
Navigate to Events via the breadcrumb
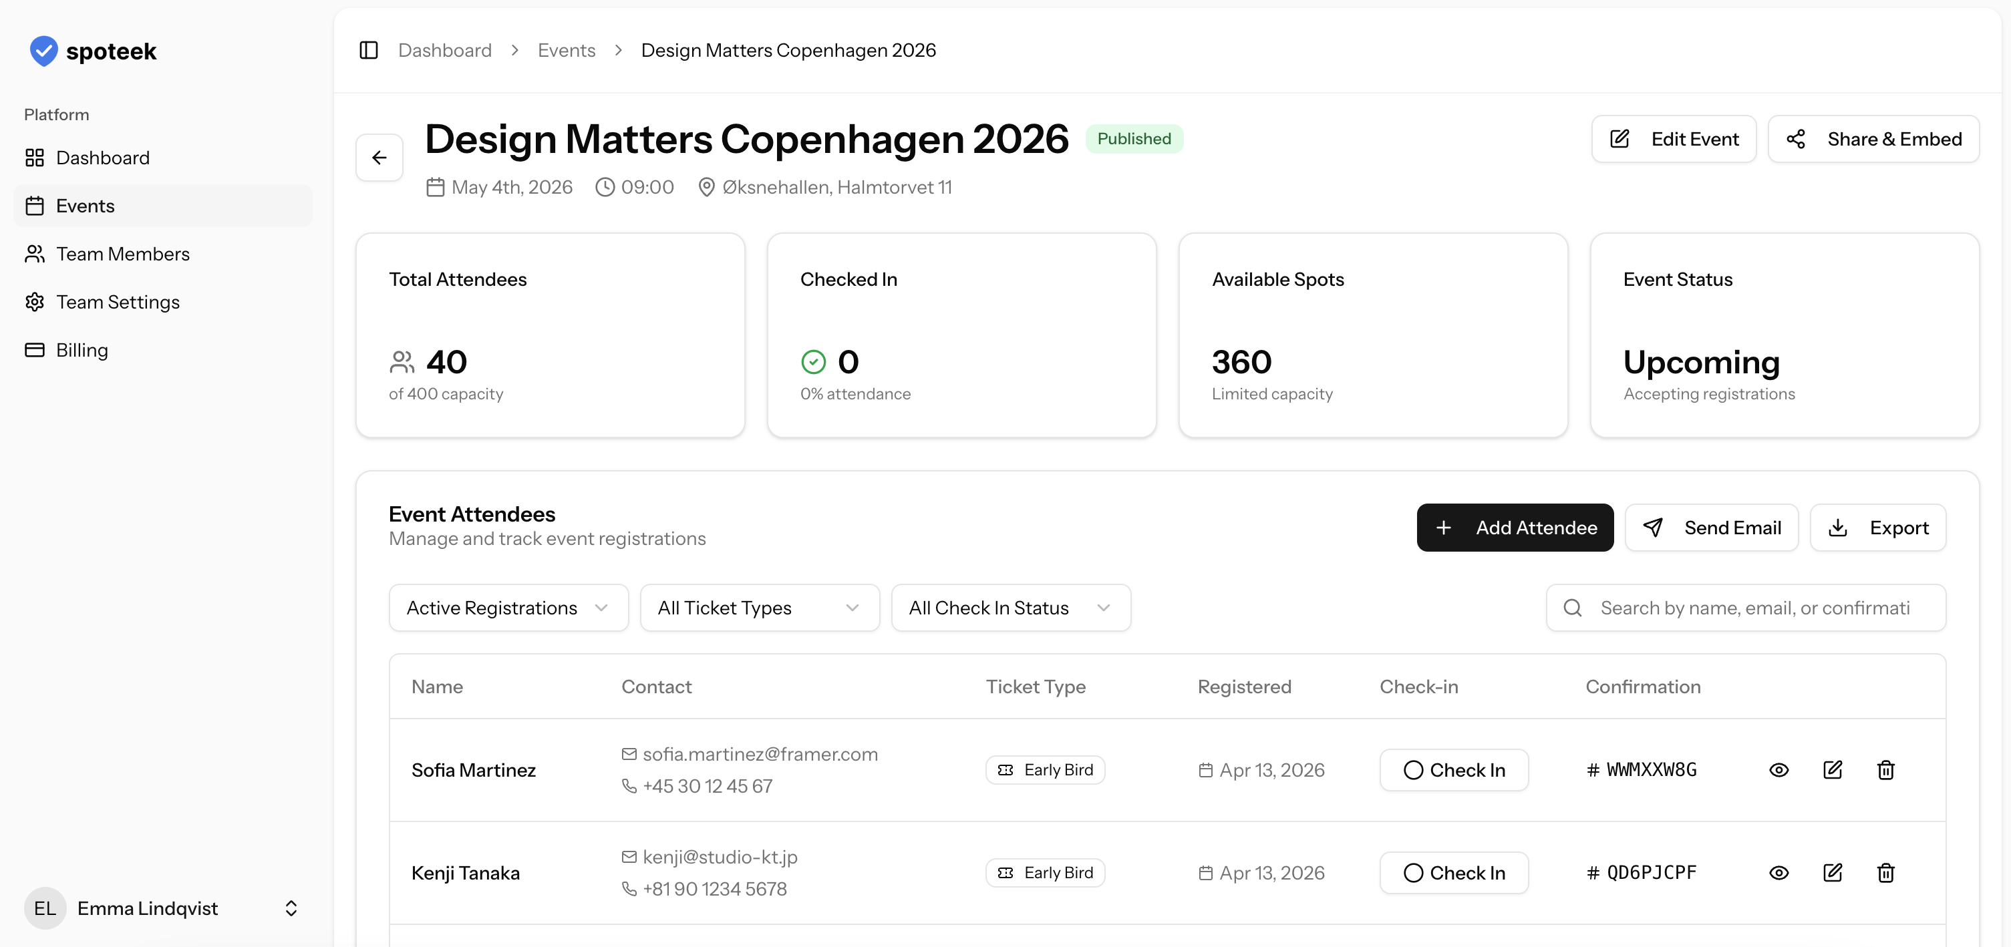566,49
